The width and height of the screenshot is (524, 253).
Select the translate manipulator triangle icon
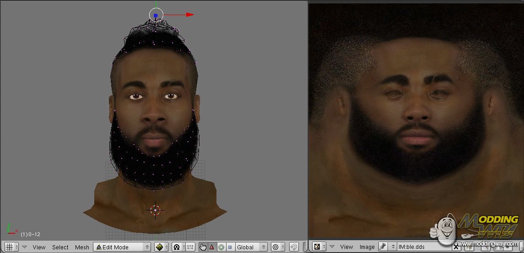211,247
